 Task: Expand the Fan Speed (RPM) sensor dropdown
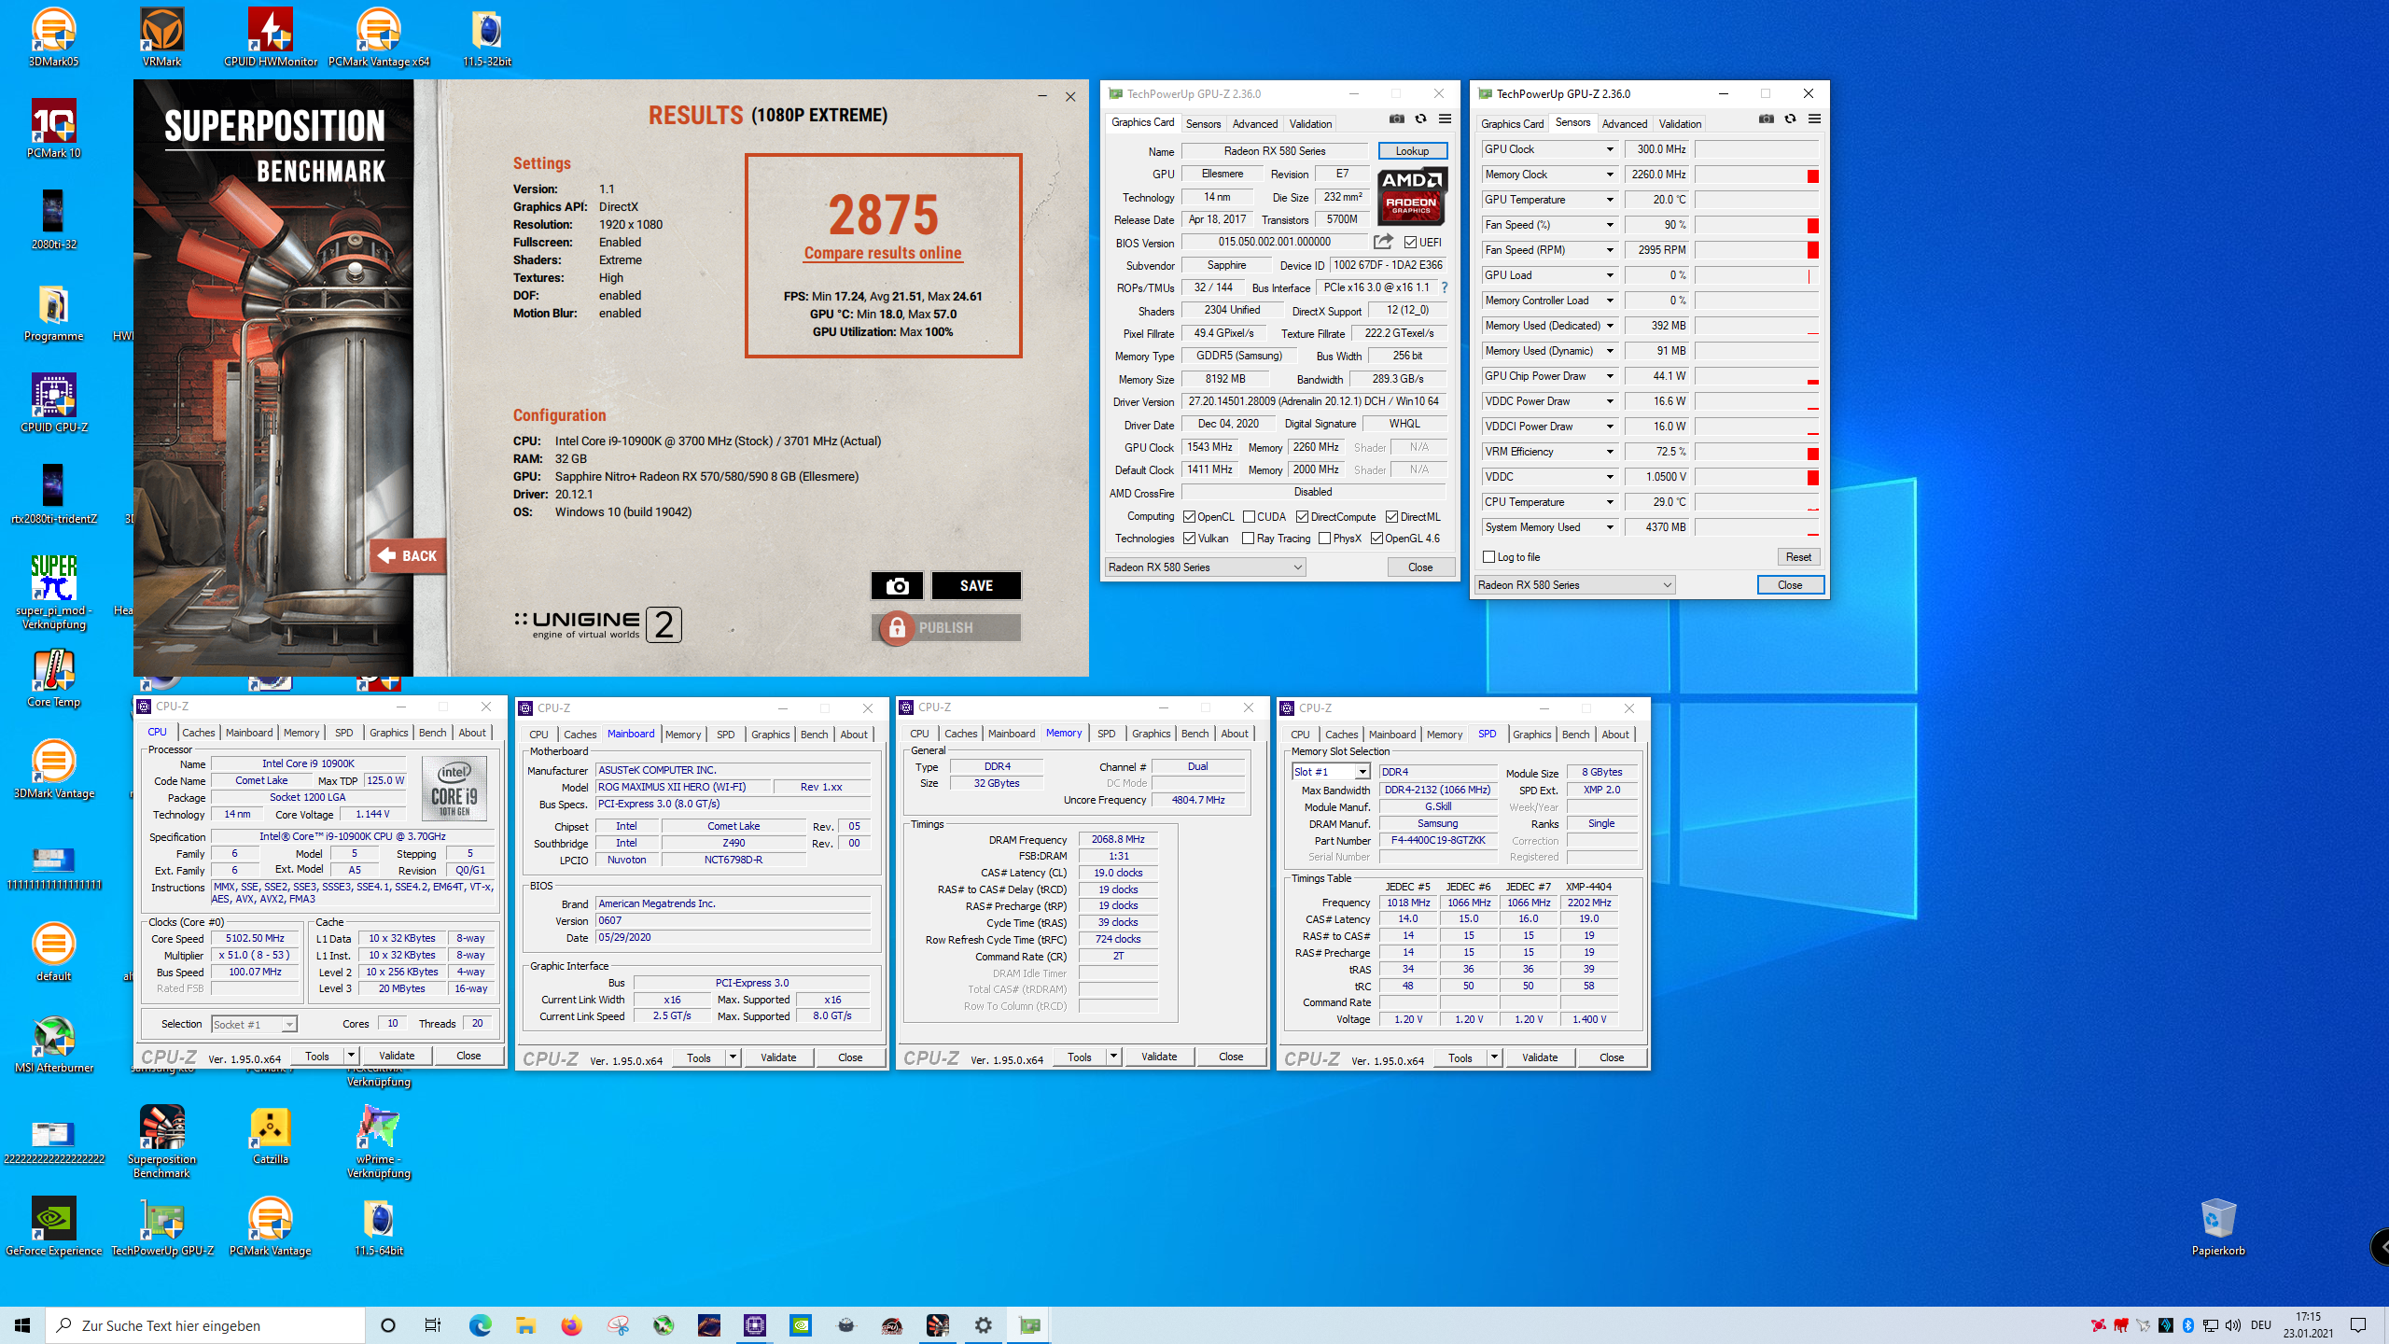tap(1610, 250)
